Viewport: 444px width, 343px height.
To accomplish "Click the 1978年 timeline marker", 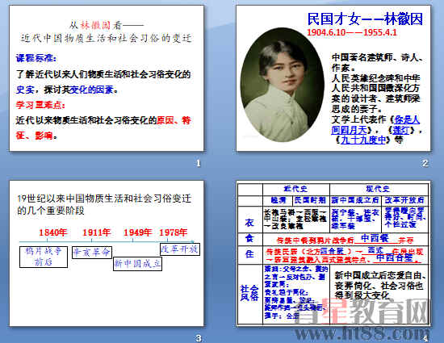I will pyautogui.click(x=174, y=232).
